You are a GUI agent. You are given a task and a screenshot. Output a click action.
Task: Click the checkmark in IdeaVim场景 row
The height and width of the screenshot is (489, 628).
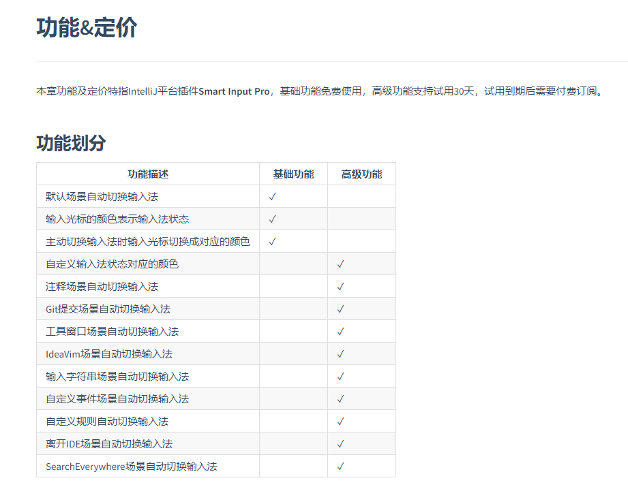[x=340, y=353]
